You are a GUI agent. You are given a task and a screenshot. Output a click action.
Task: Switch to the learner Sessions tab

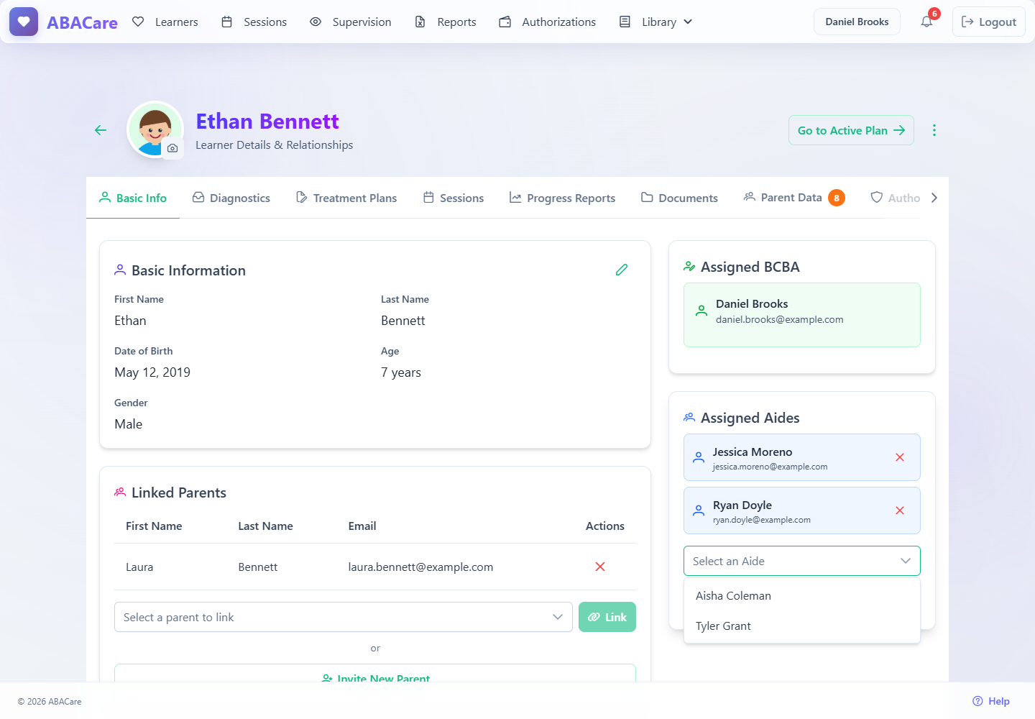tap(454, 198)
